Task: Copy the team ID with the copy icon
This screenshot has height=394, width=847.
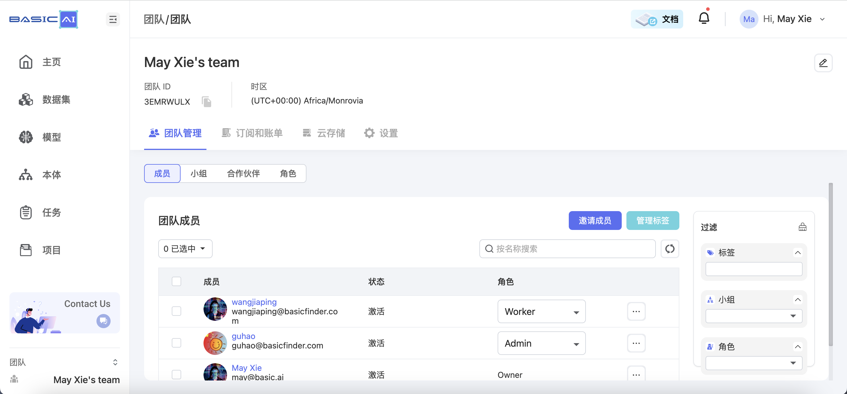Action: (x=206, y=102)
